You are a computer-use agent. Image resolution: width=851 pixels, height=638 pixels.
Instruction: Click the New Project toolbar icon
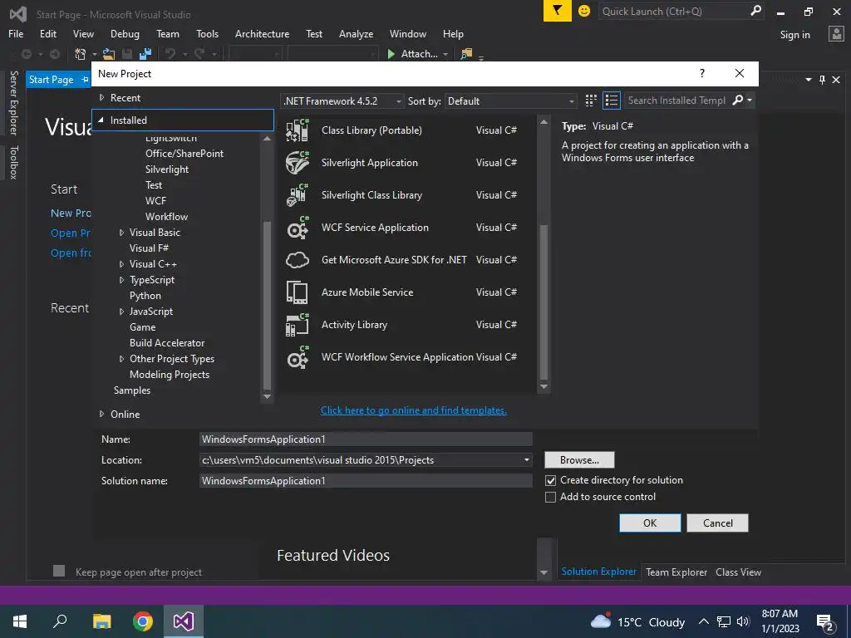81,54
